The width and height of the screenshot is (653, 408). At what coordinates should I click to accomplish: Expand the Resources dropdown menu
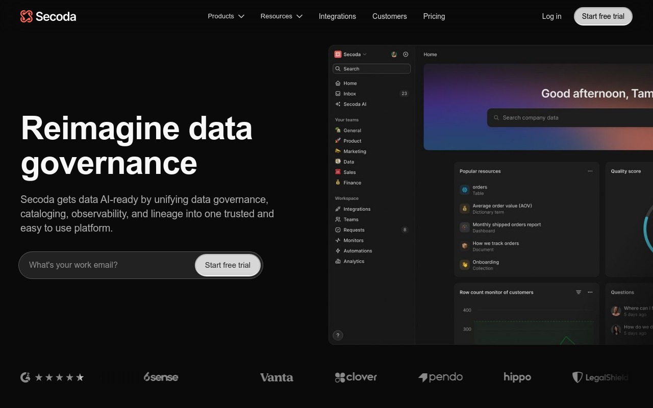point(282,16)
